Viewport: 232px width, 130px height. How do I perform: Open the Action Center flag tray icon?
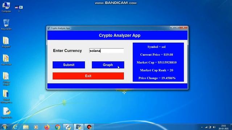pos(210,127)
